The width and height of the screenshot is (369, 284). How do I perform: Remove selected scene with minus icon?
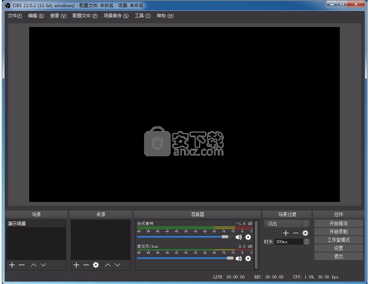click(22, 265)
